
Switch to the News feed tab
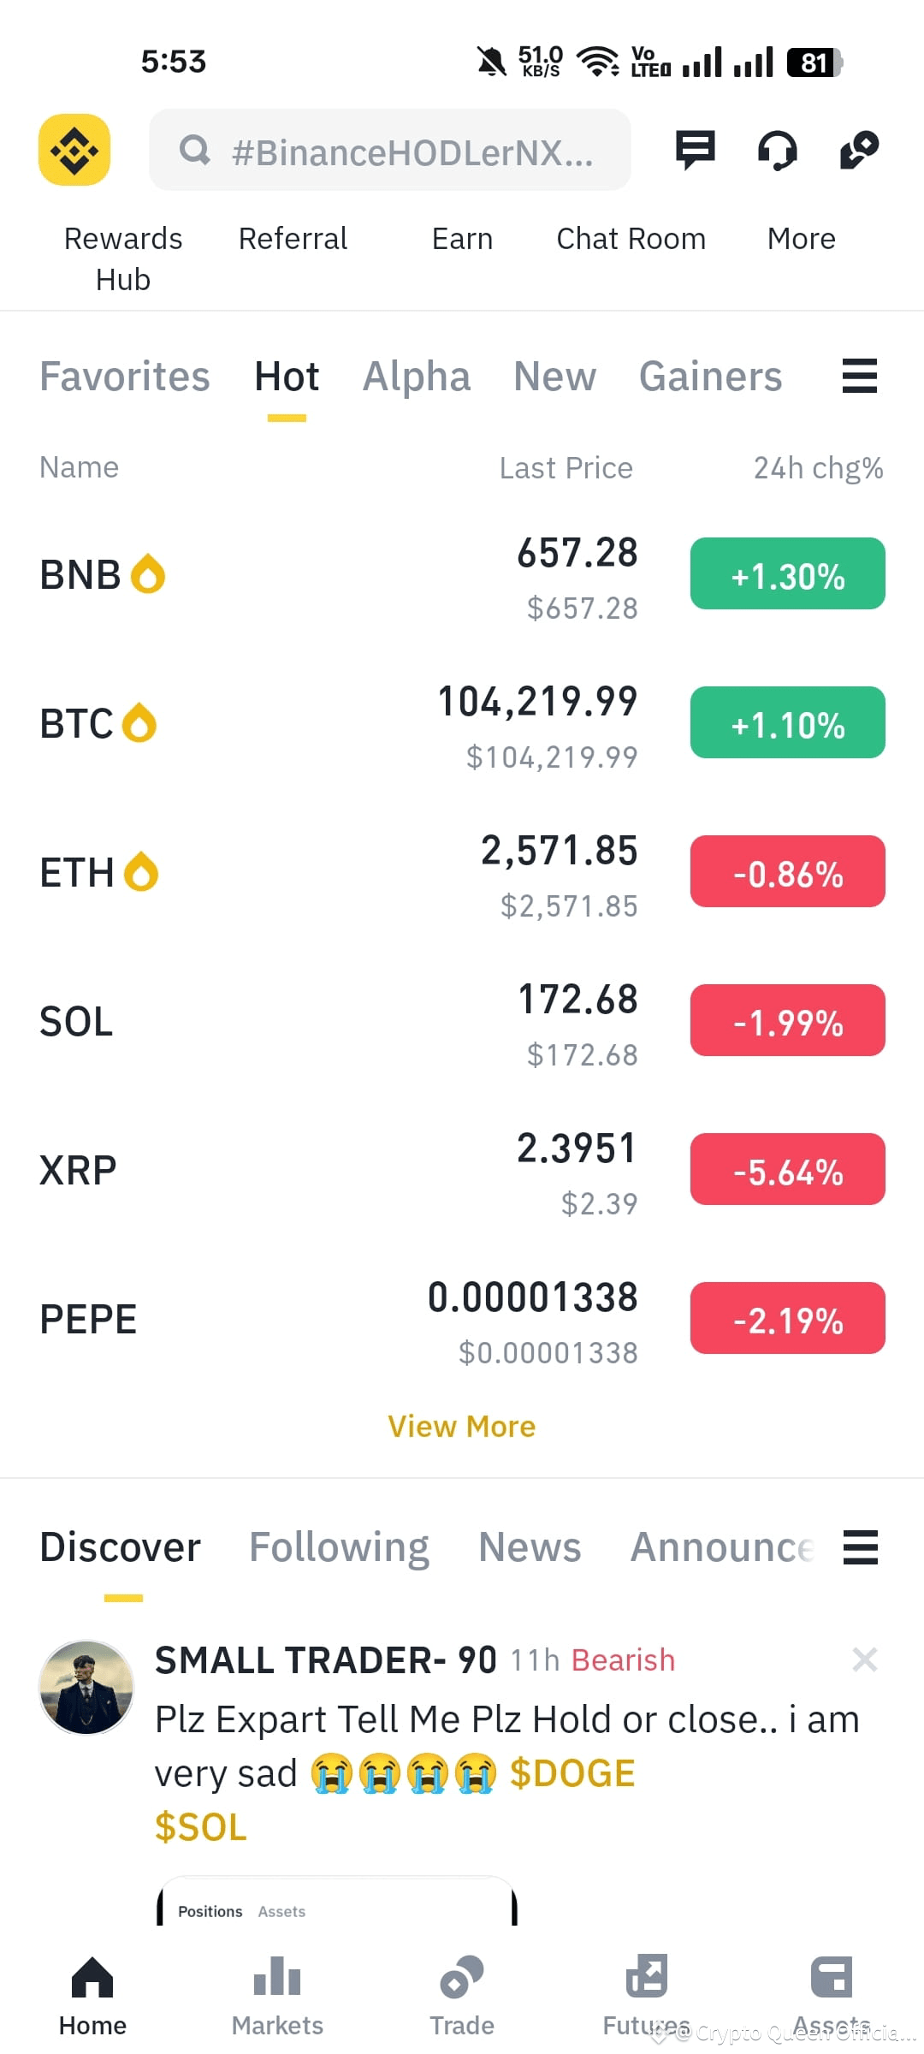click(530, 1547)
